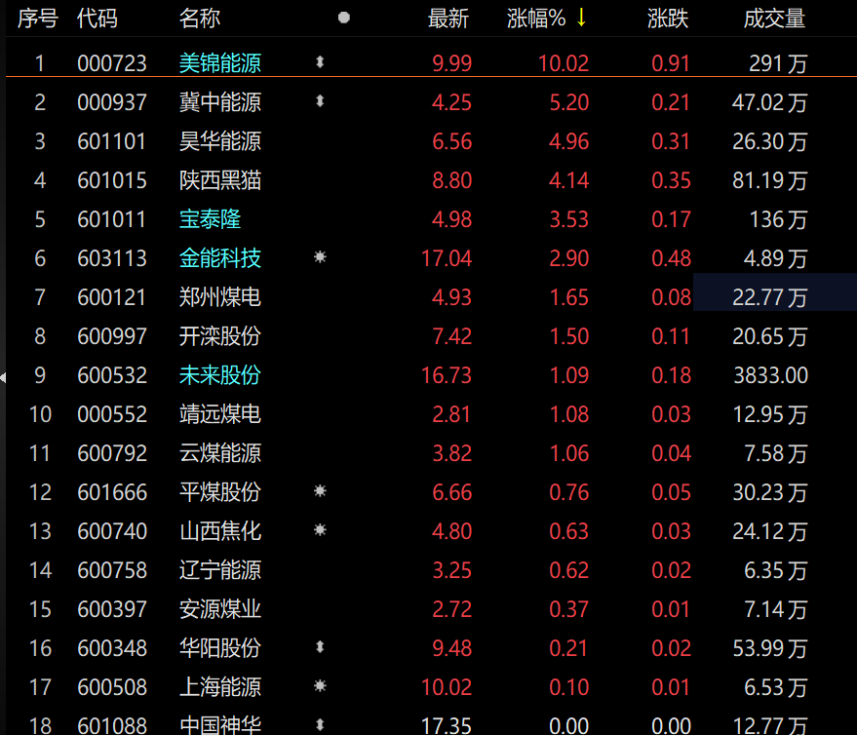Click the latest price 16.73
The width and height of the screenshot is (857, 735).
[x=447, y=375]
